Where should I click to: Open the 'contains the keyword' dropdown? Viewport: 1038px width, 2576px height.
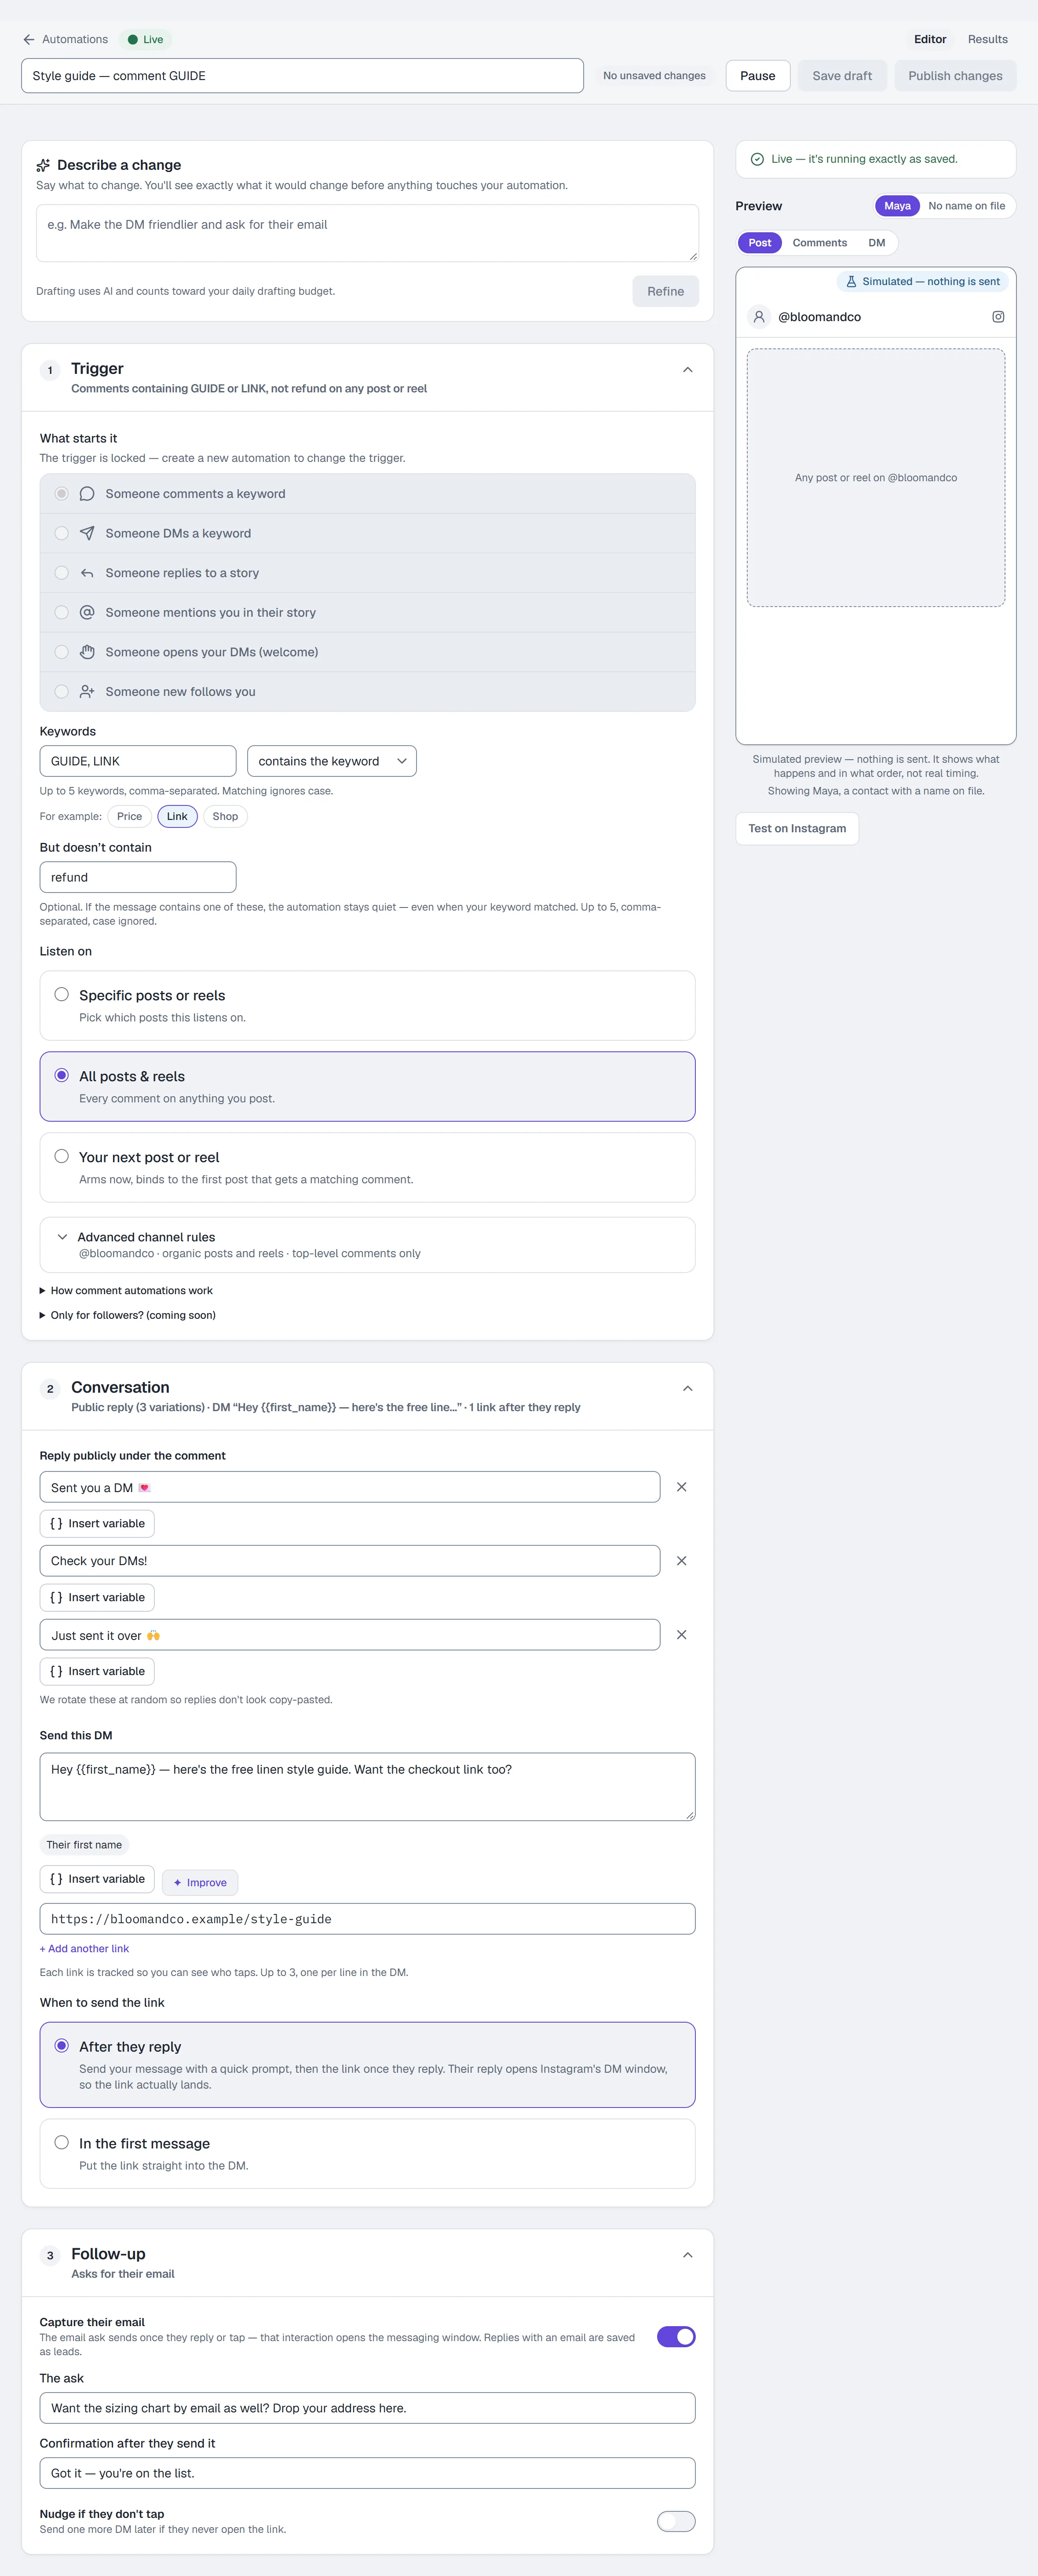(332, 761)
